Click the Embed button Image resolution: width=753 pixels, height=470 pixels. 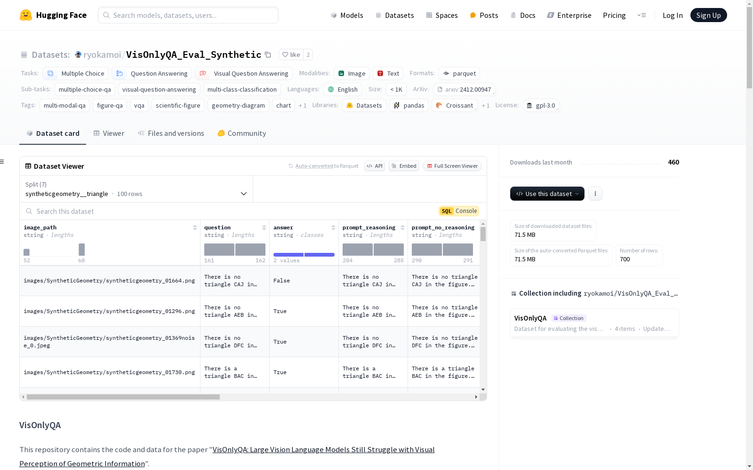point(404,166)
